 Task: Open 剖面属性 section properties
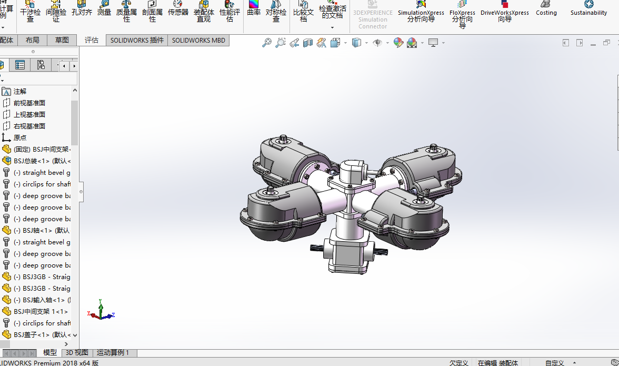[153, 11]
